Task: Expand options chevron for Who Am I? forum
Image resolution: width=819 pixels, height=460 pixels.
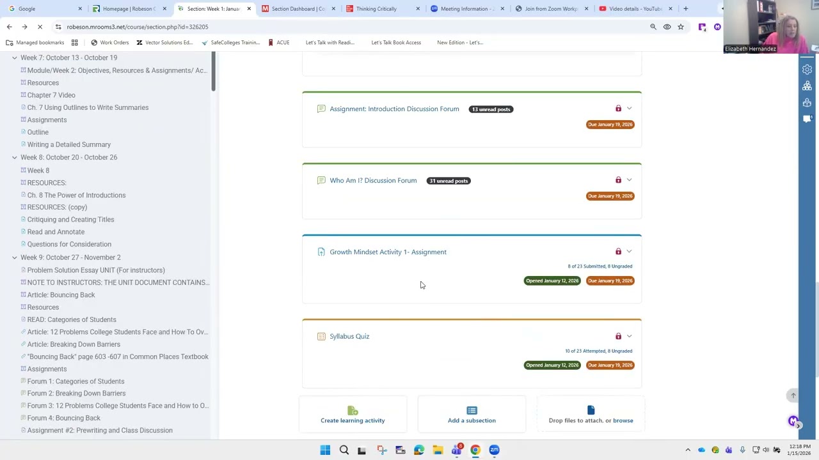Action: (629, 180)
